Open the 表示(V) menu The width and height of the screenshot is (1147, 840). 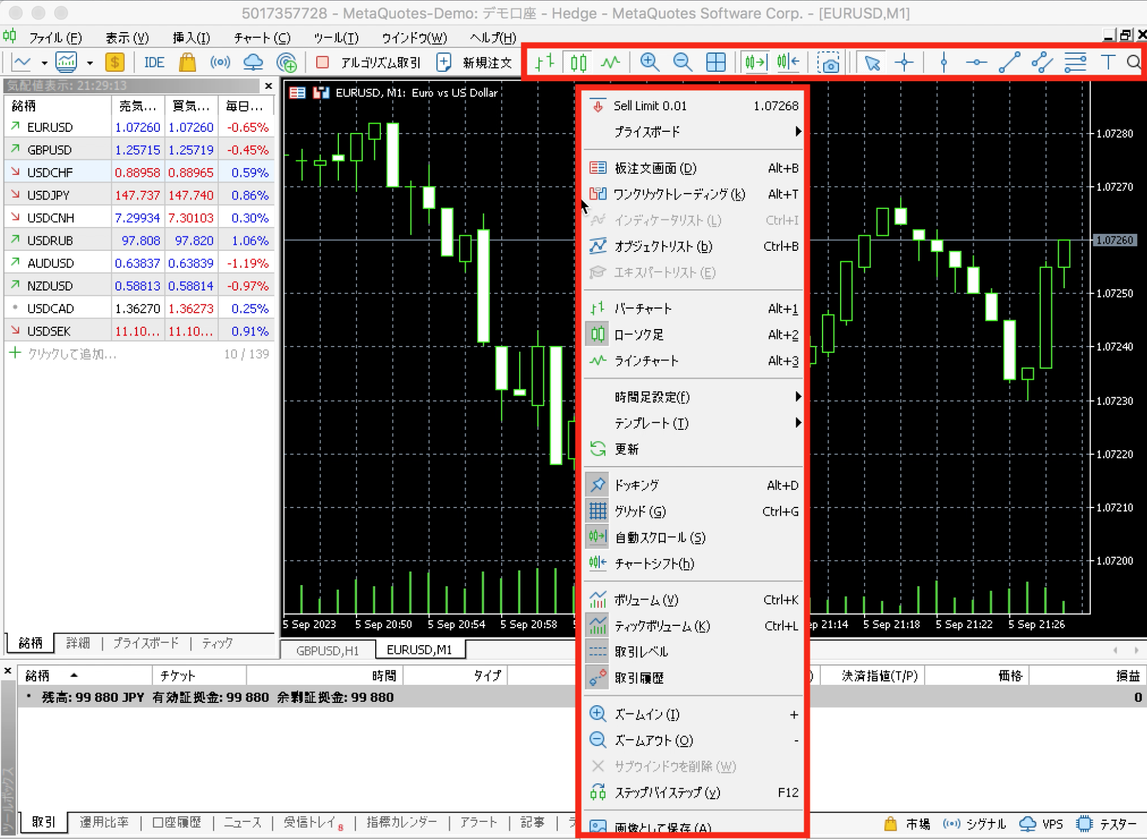click(127, 38)
